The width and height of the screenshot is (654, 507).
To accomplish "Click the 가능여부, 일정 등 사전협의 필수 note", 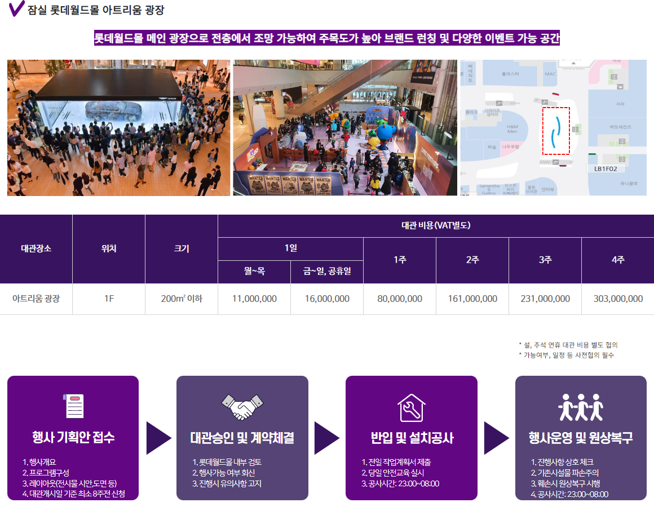I will [x=567, y=355].
